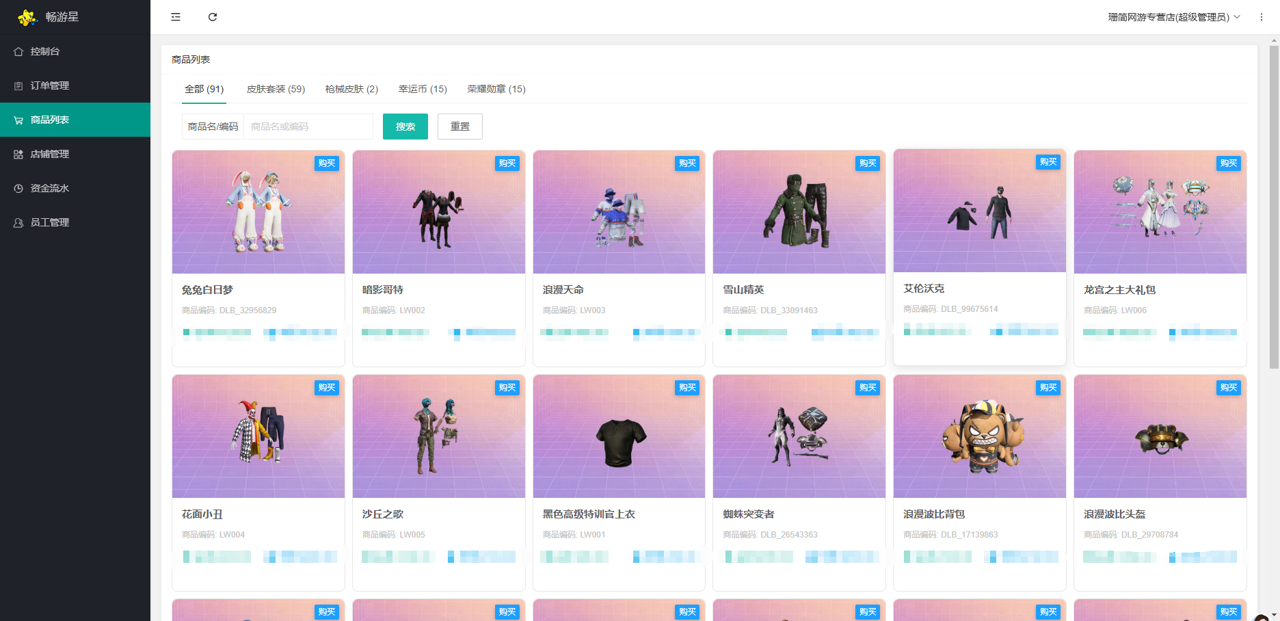Open 资金流水 in the sidebar
This screenshot has width=1280, height=621.
pos(75,188)
